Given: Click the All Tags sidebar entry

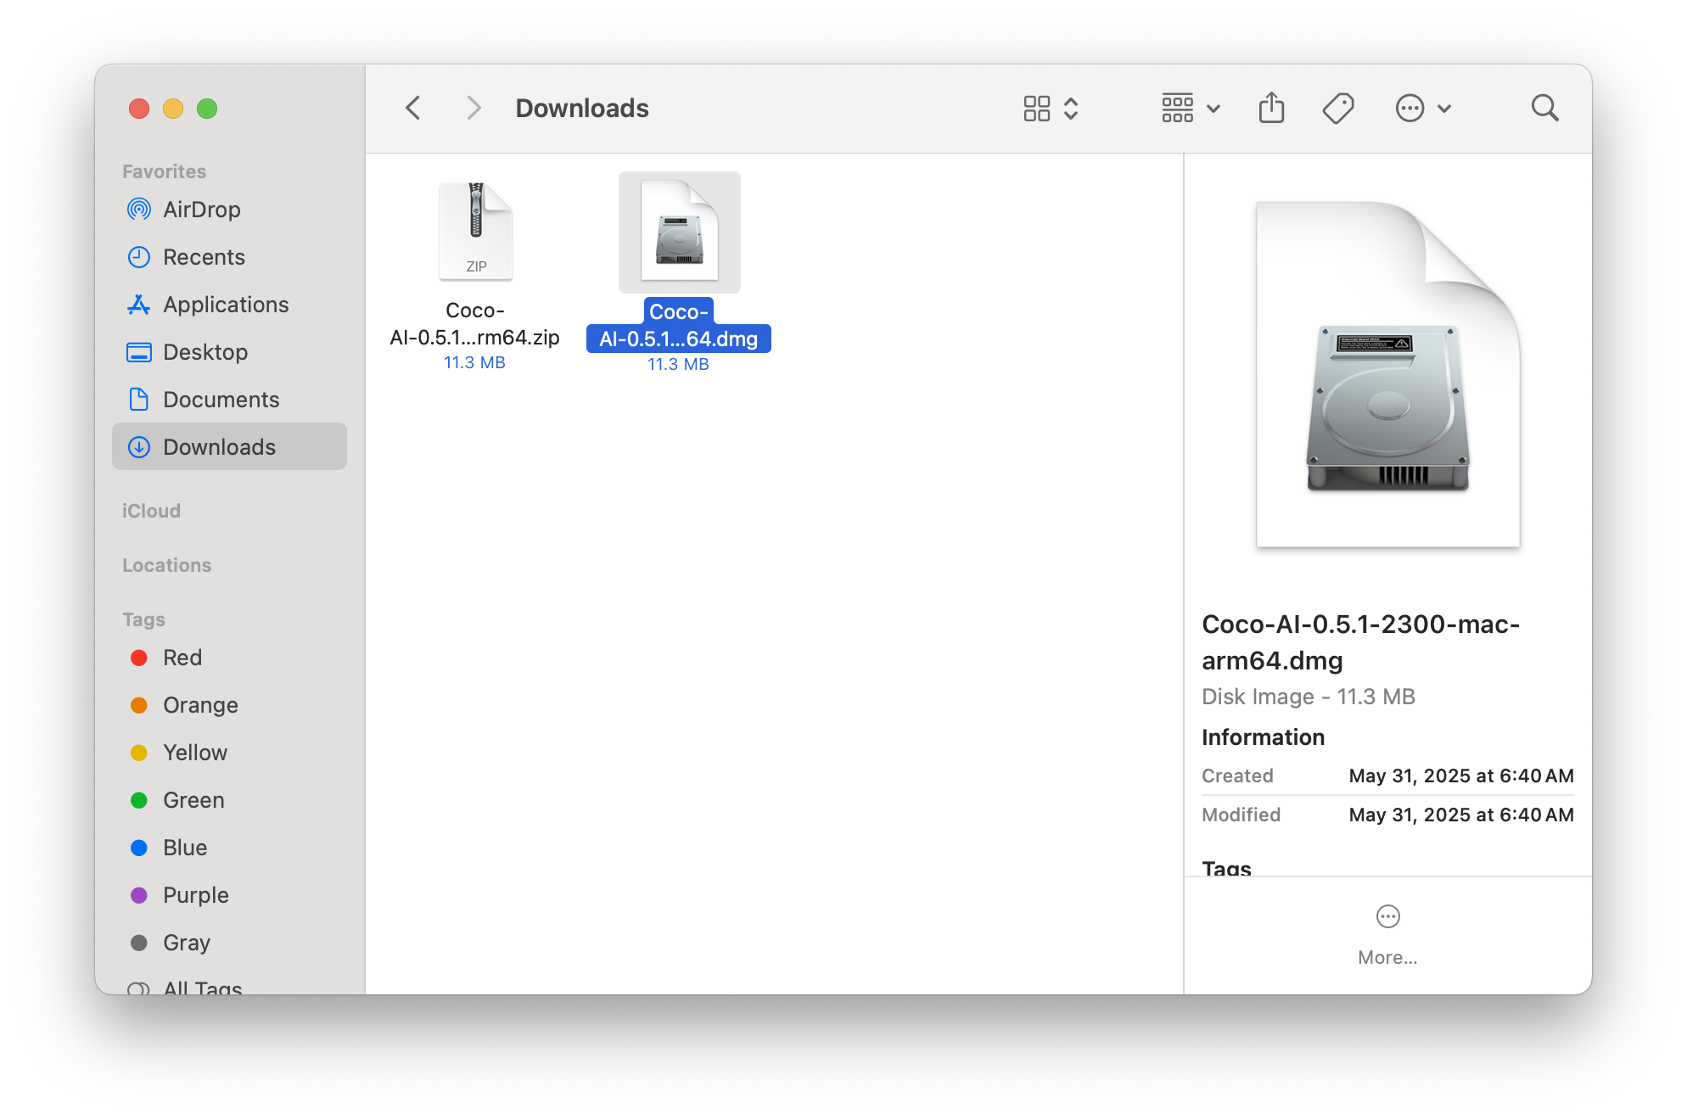Looking at the screenshot, I should 202,988.
